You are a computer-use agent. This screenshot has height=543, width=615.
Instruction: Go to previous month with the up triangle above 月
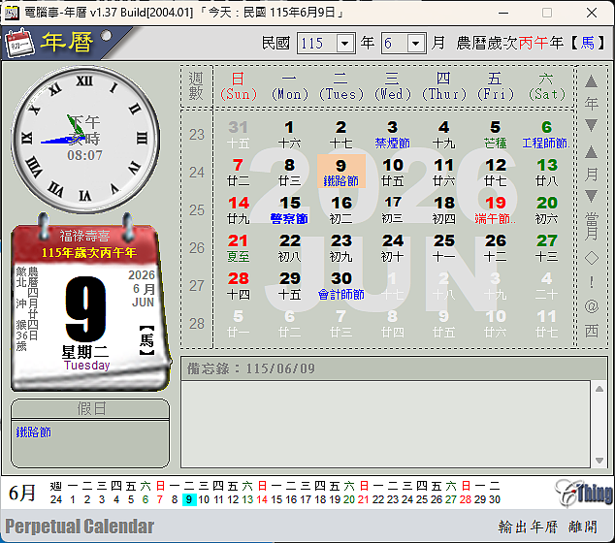tap(591, 152)
